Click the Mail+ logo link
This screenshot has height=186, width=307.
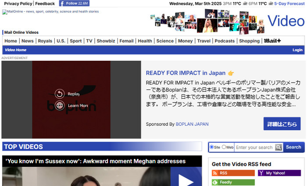pyautogui.click(x=272, y=41)
